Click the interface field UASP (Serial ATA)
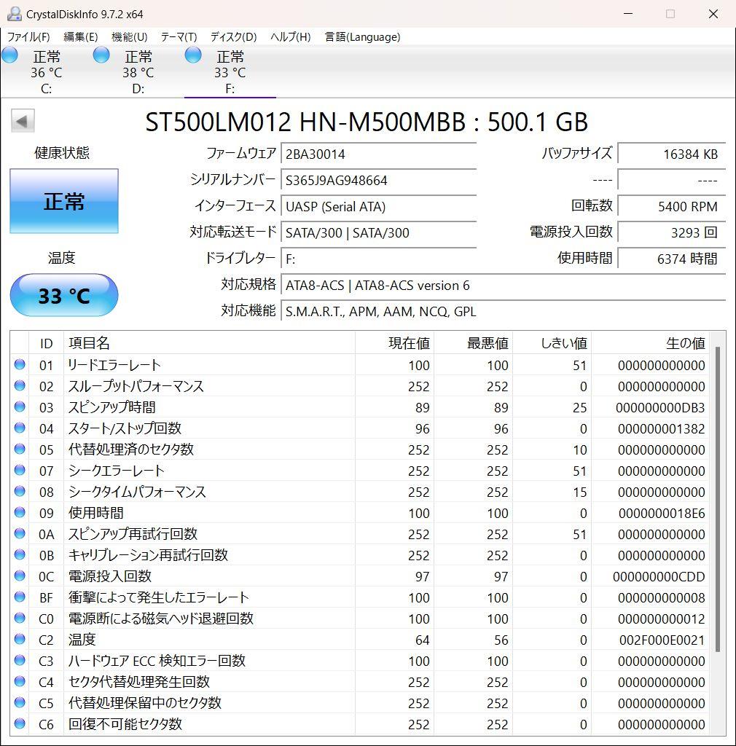736x746 pixels. click(379, 206)
